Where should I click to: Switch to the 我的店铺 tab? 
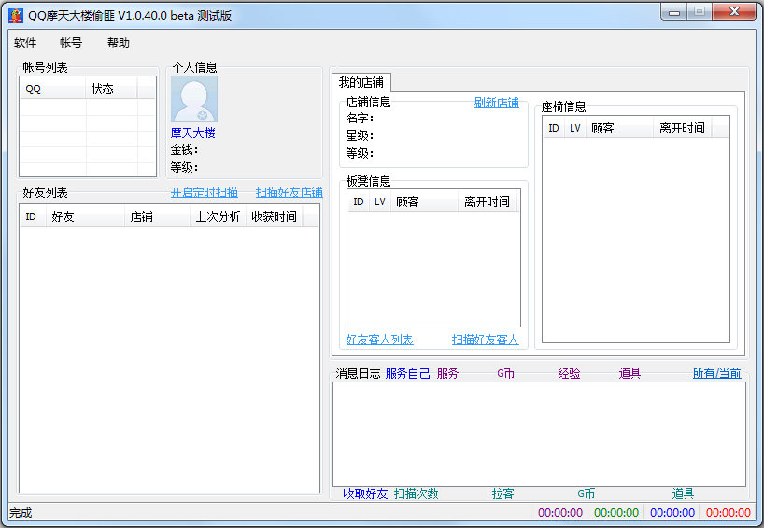(x=361, y=82)
